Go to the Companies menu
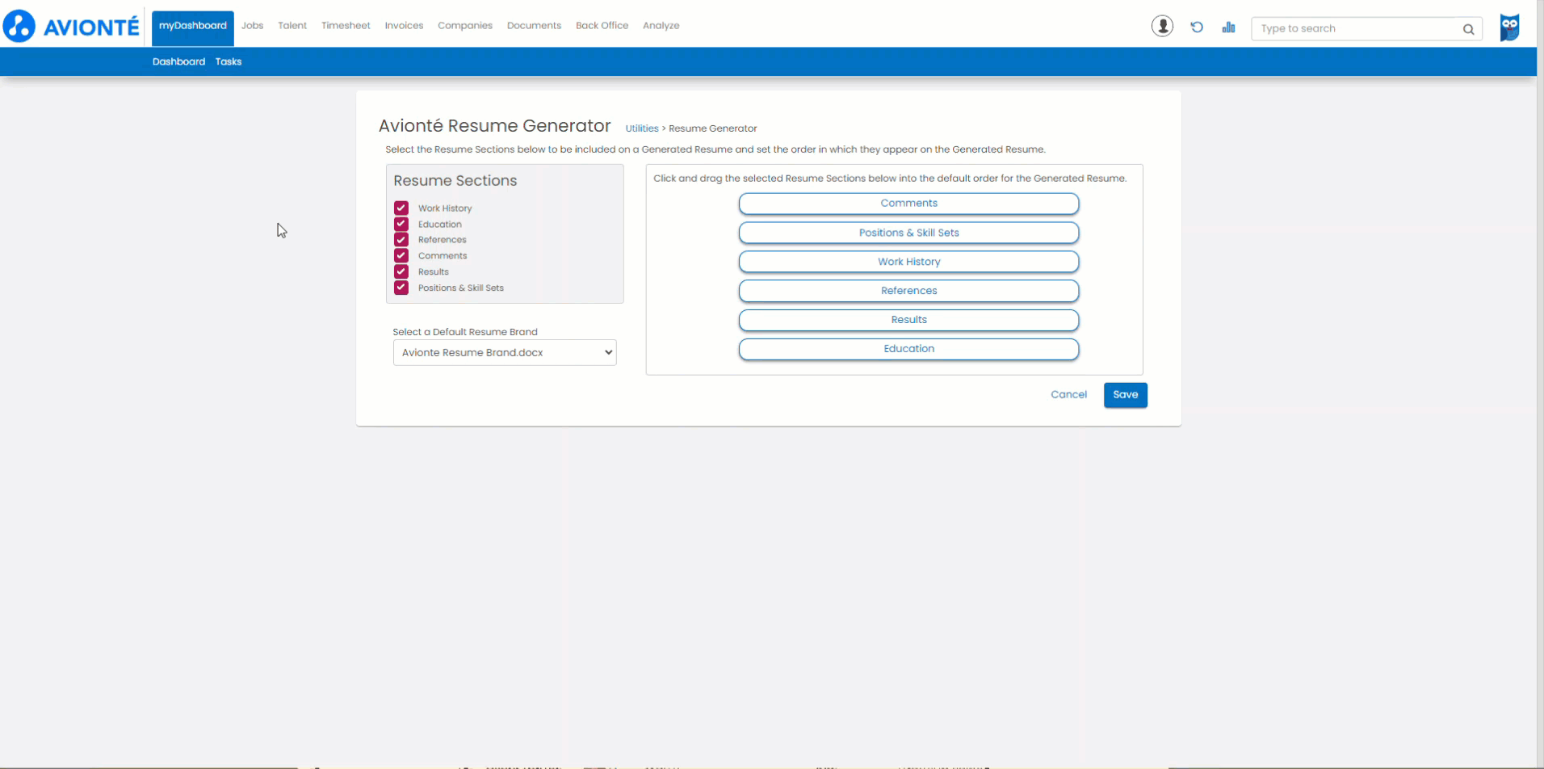This screenshot has width=1544, height=769. [465, 26]
